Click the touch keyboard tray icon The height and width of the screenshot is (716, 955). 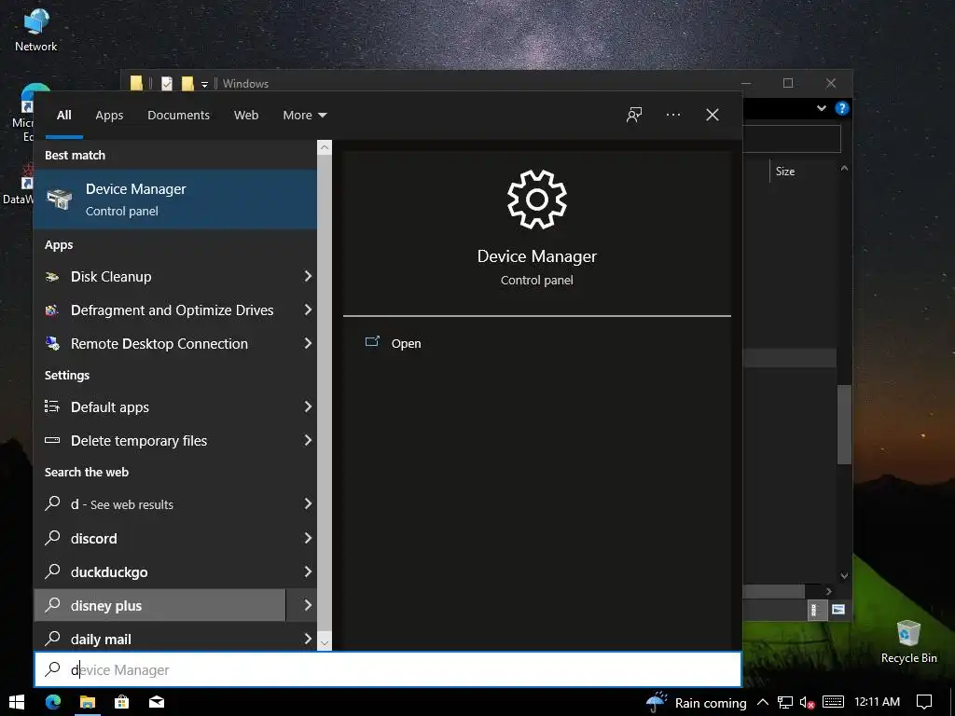[833, 703]
